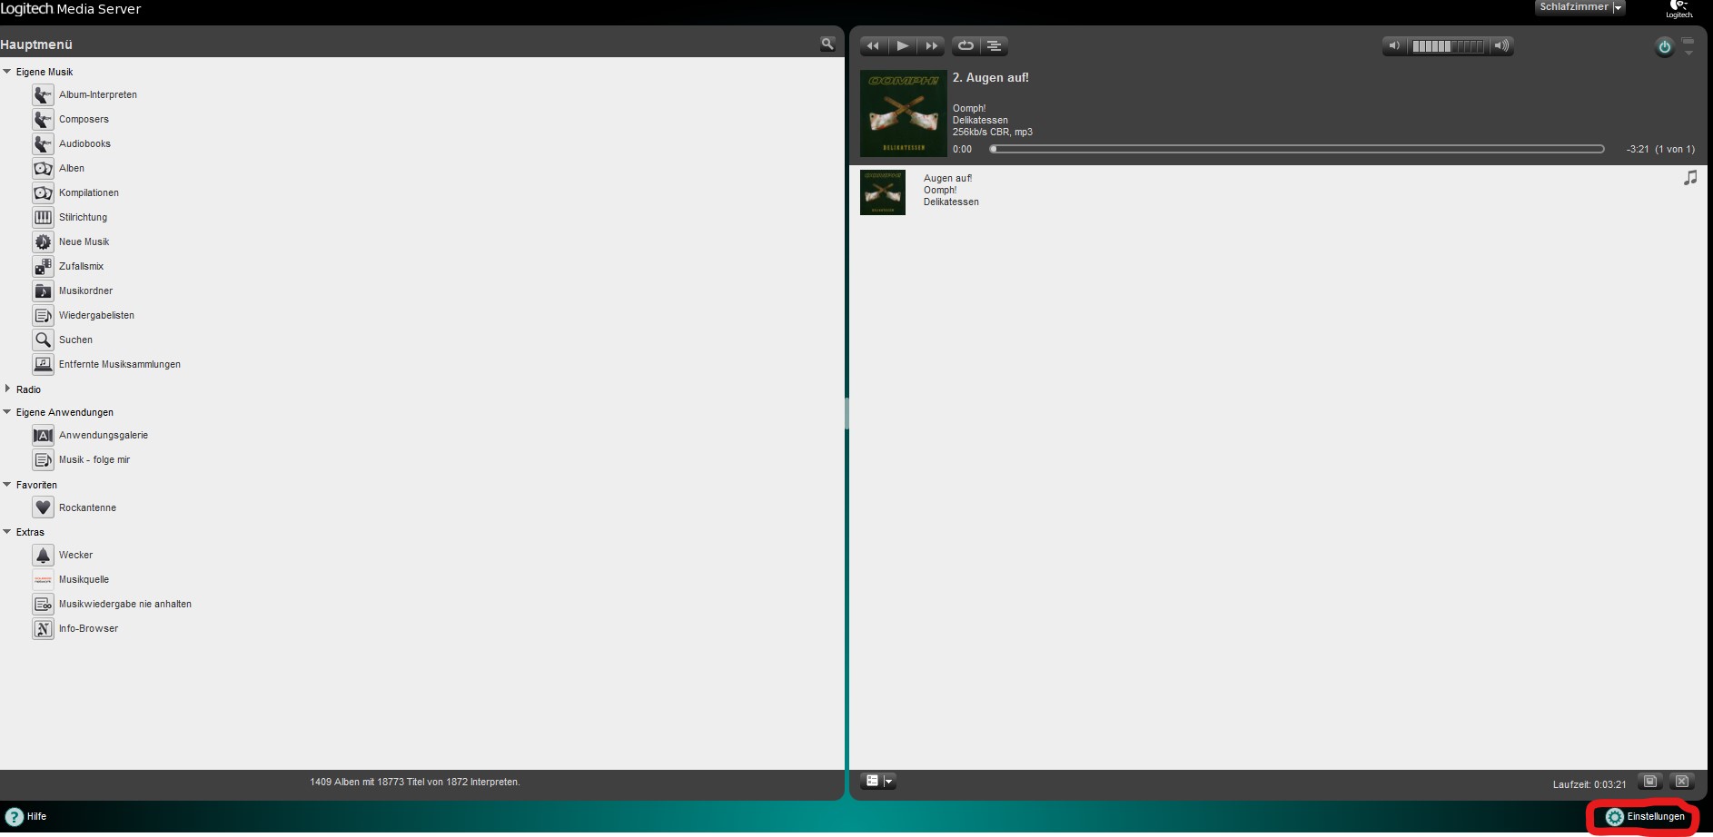1713x837 pixels.
Task: Click the Musikordner label
Action: 85,290
